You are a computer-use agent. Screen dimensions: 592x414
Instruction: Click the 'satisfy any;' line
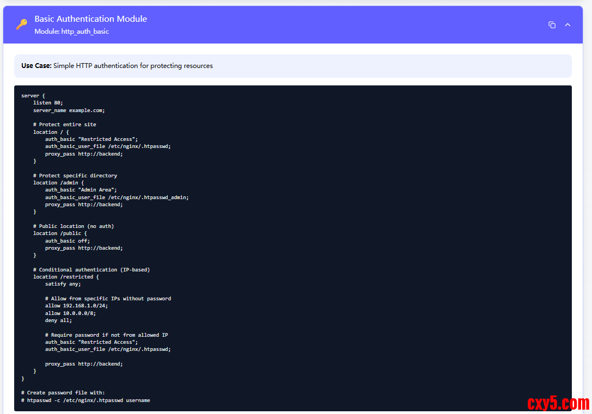pos(63,284)
